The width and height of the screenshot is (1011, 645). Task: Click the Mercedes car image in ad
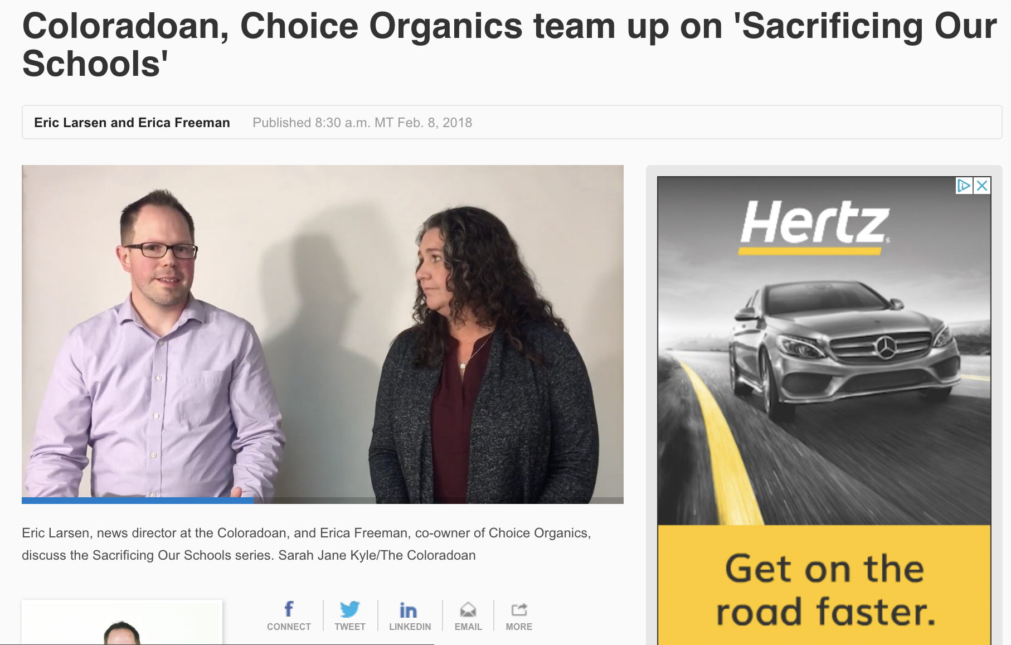(843, 348)
